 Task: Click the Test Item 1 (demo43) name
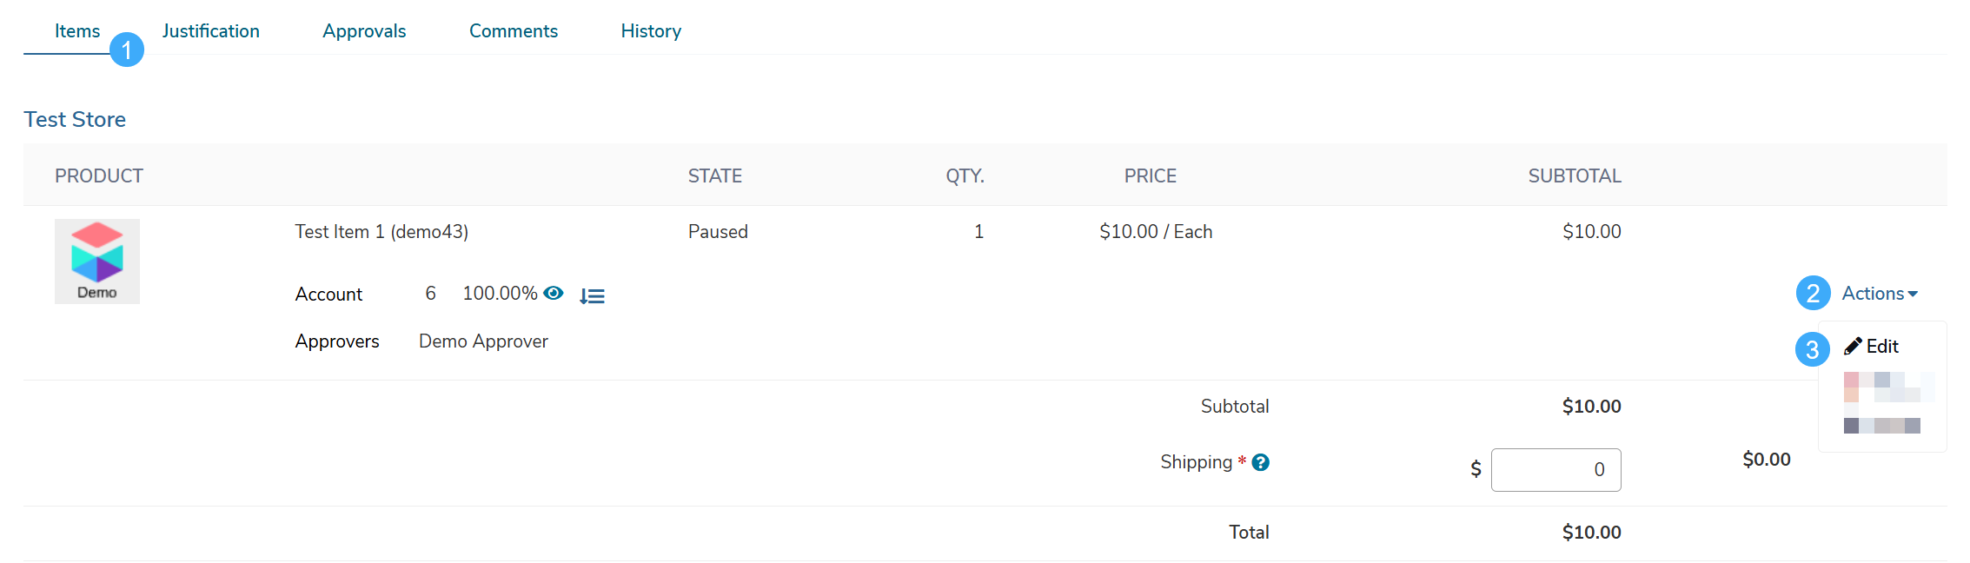coord(381,232)
